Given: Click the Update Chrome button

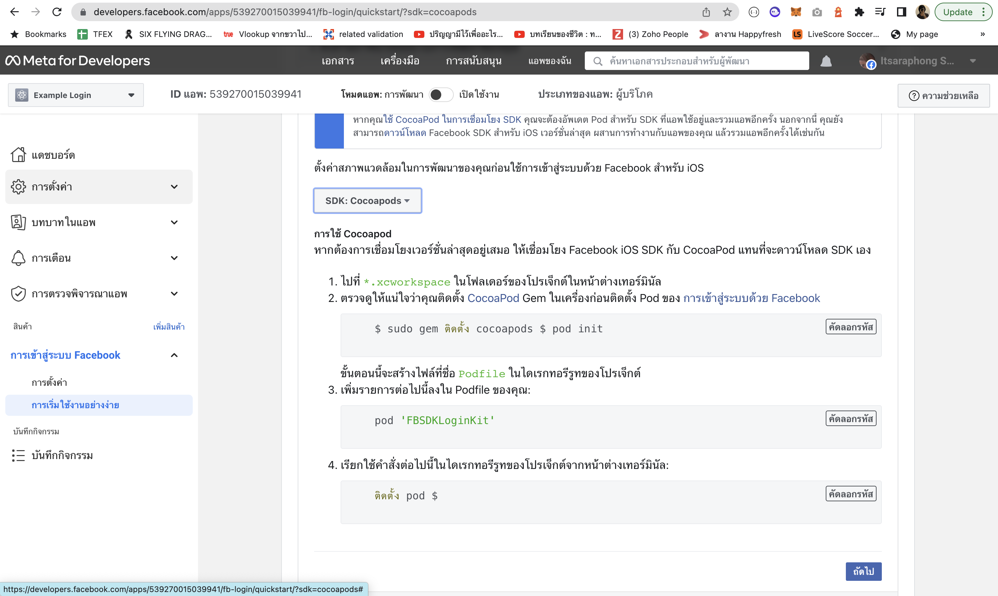Looking at the screenshot, I should point(957,12).
